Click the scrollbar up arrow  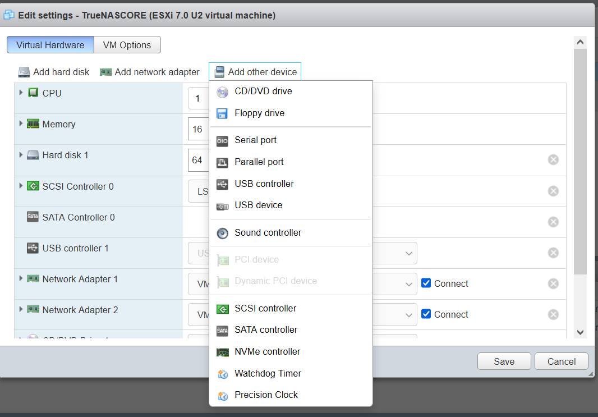click(580, 42)
